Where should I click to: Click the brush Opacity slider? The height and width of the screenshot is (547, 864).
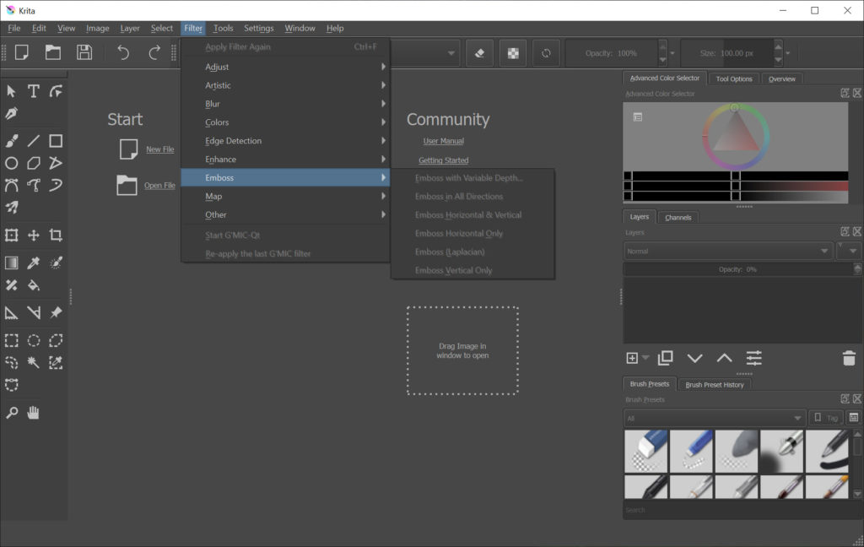tap(612, 53)
